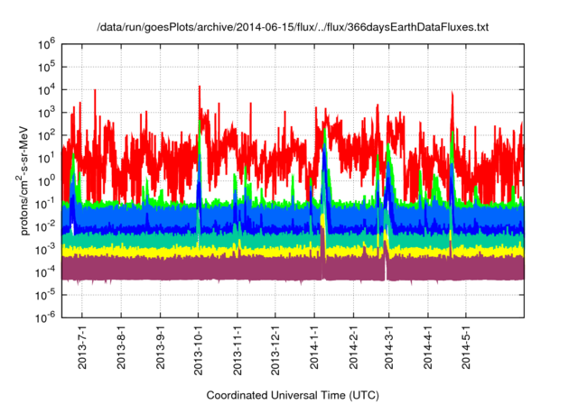Screen dimensions: 578x404
Task: Select the 10^-5 y-axis tick label
Action: coord(45,295)
